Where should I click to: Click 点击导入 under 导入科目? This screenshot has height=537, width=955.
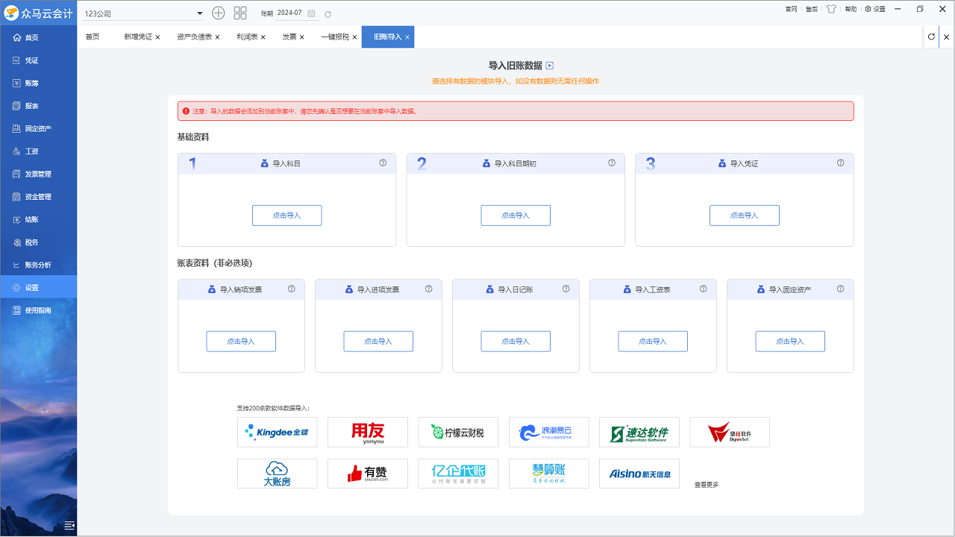point(286,215)
